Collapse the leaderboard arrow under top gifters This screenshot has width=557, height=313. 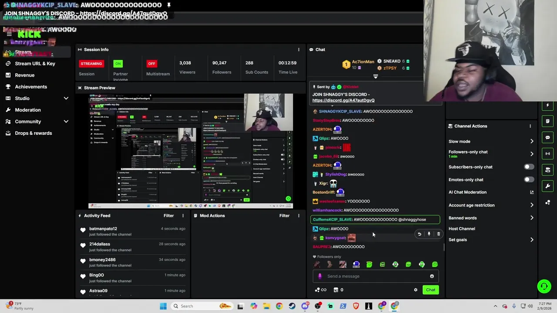point(376,77)
